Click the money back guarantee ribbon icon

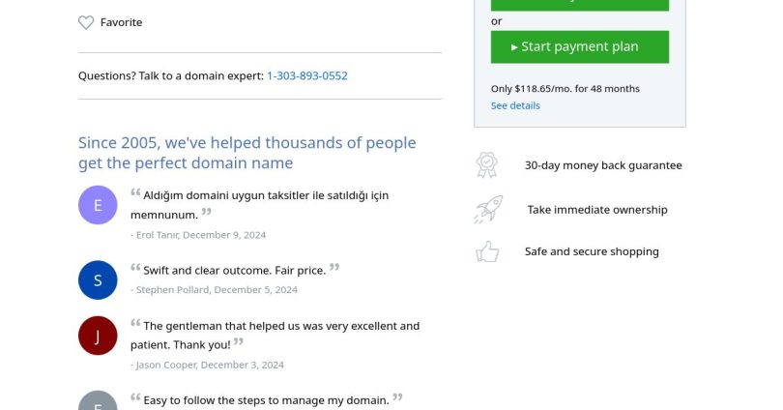487,164
